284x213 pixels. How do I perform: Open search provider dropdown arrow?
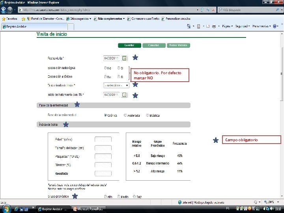click(x=282, y=10)
